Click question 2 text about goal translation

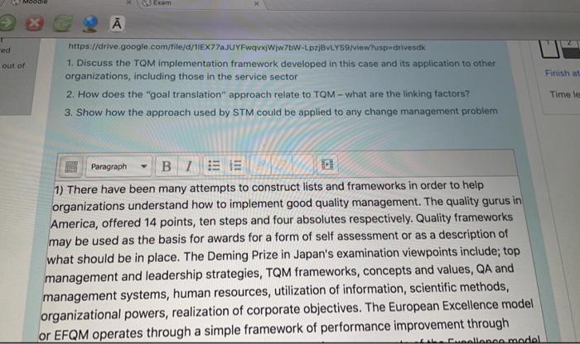tap(268, 94)
